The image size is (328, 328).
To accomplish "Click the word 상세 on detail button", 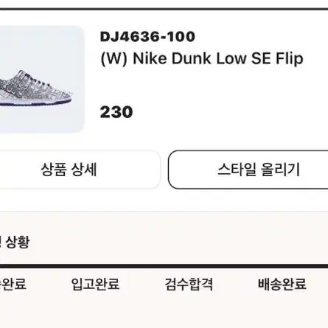I will (x=84, y=170).
